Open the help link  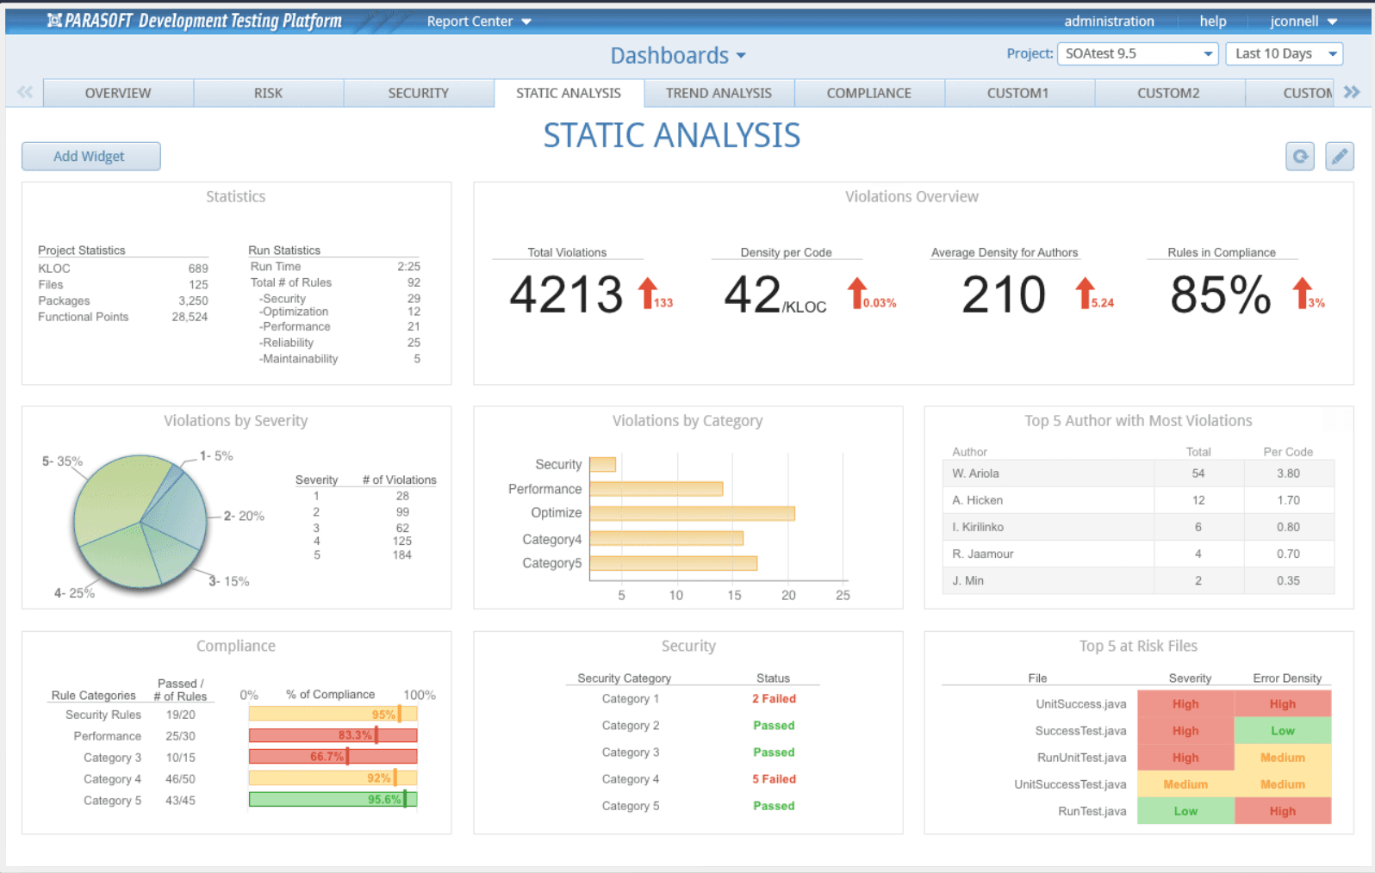tap(1212, 21)
